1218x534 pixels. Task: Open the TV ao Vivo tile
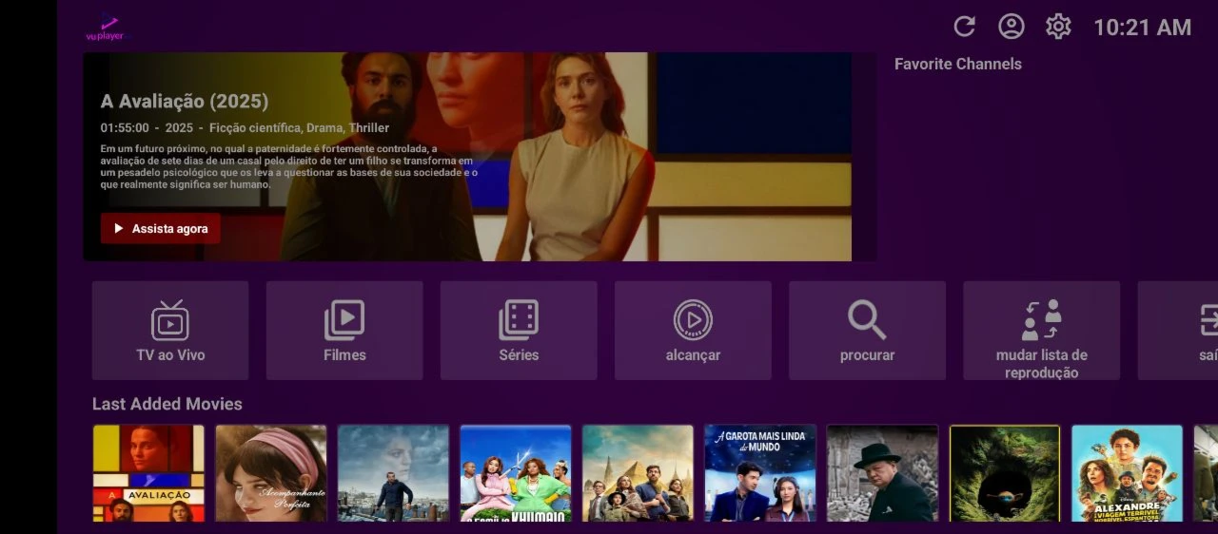pos(170,331)
